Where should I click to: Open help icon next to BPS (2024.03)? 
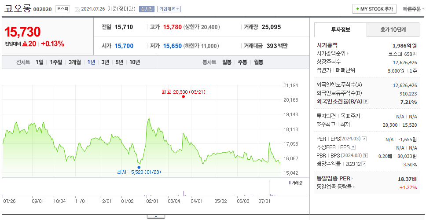coord(366,156)
